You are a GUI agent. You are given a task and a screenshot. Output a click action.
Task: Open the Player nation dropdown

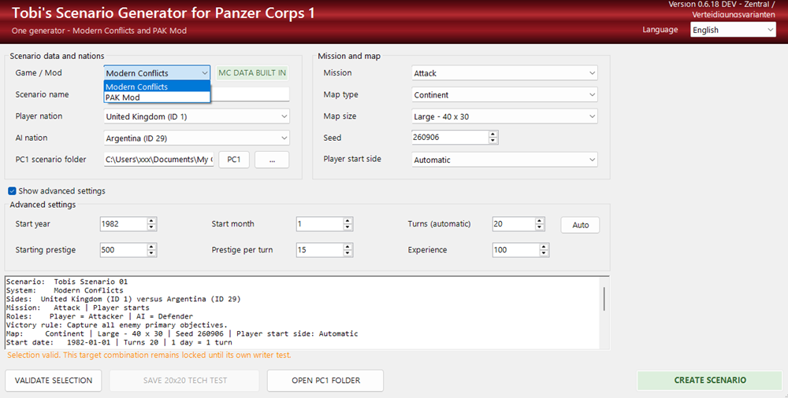[196, 116]
